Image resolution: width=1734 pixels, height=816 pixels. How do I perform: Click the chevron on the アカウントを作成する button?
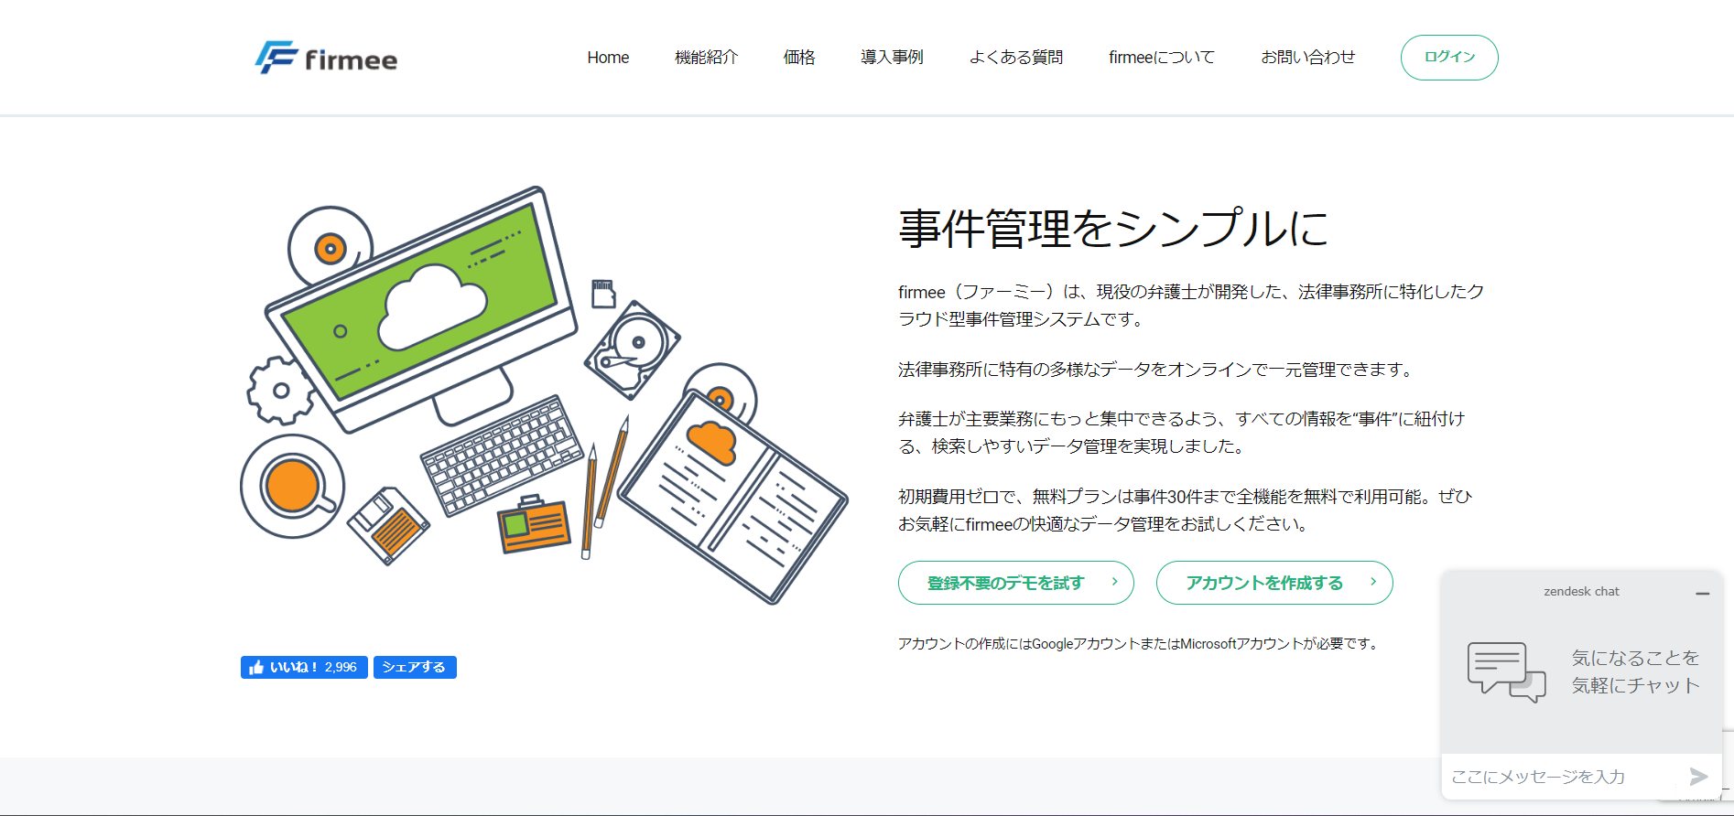[1373, 582]
